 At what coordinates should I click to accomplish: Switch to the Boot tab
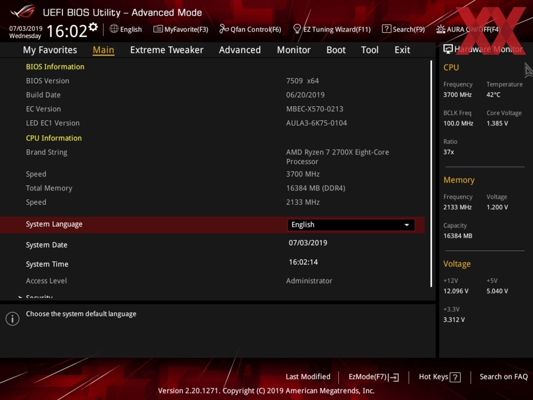point(336,50)
